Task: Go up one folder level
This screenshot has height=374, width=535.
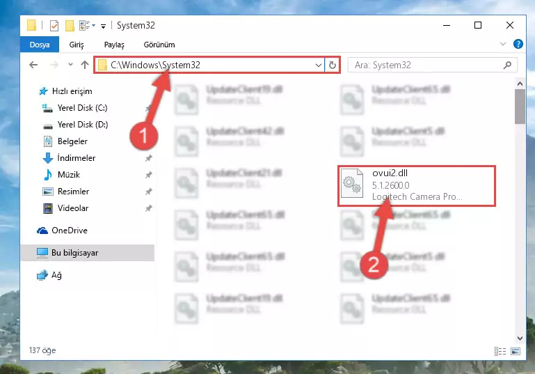Action: (x=85, y=65)
